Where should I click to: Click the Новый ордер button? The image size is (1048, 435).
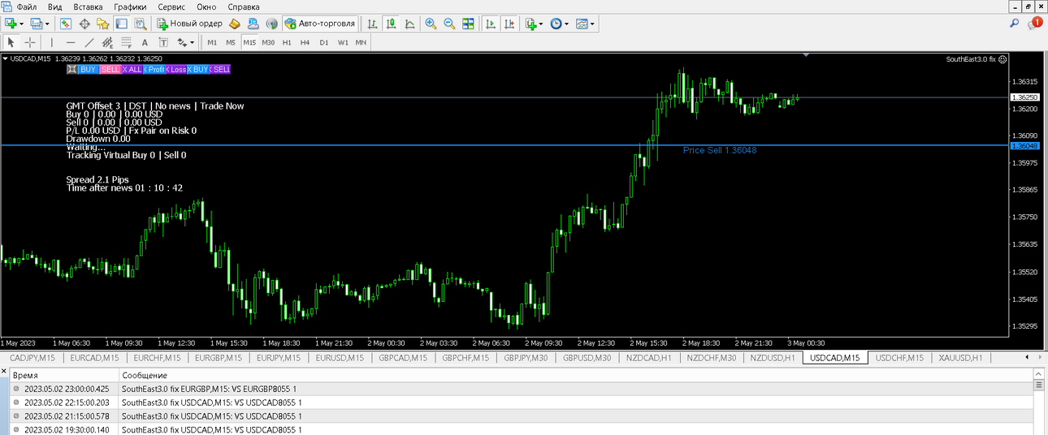coord(190,24)
